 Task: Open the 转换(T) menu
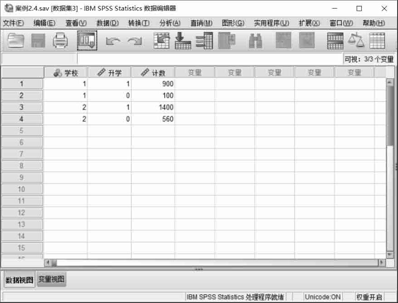(x=139, y=23)
